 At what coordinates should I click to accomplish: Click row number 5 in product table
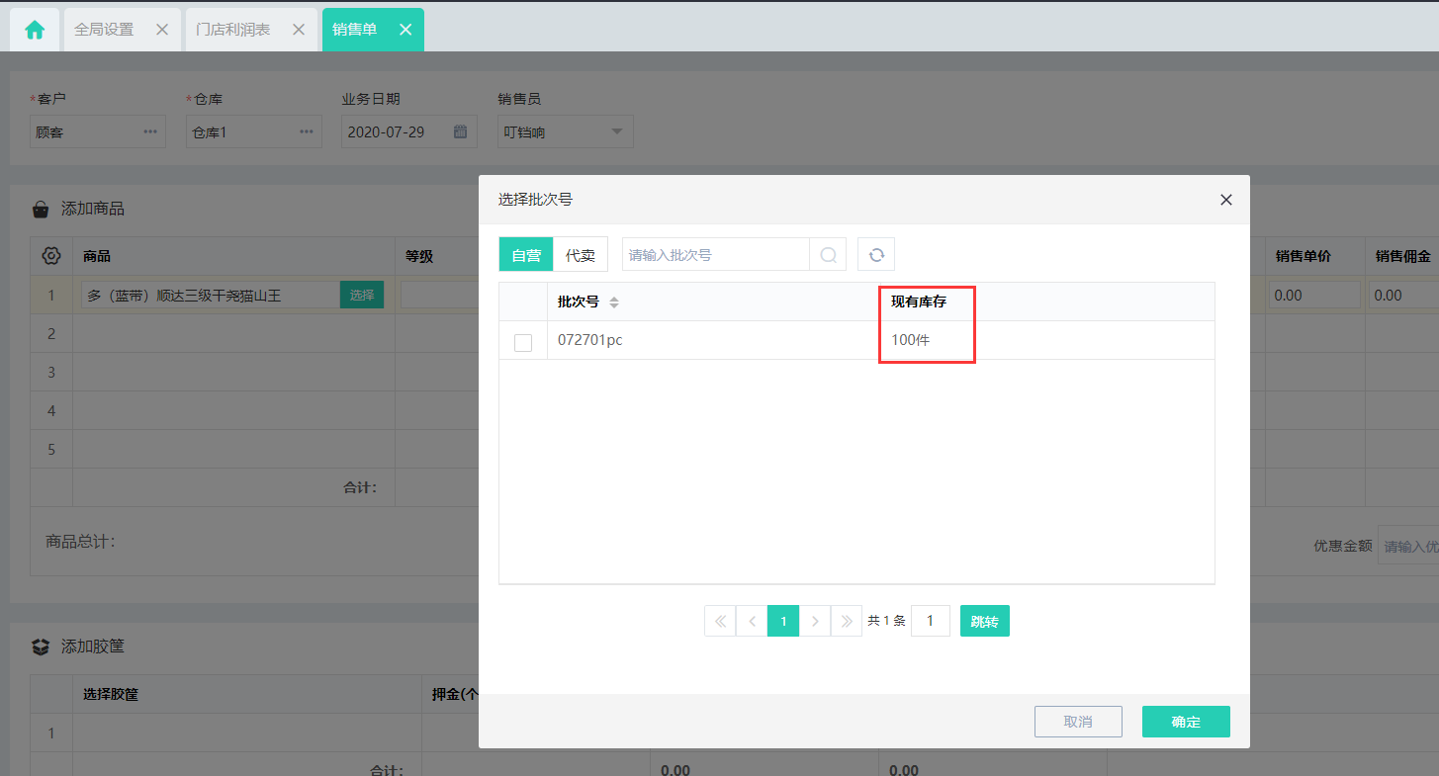51,450
